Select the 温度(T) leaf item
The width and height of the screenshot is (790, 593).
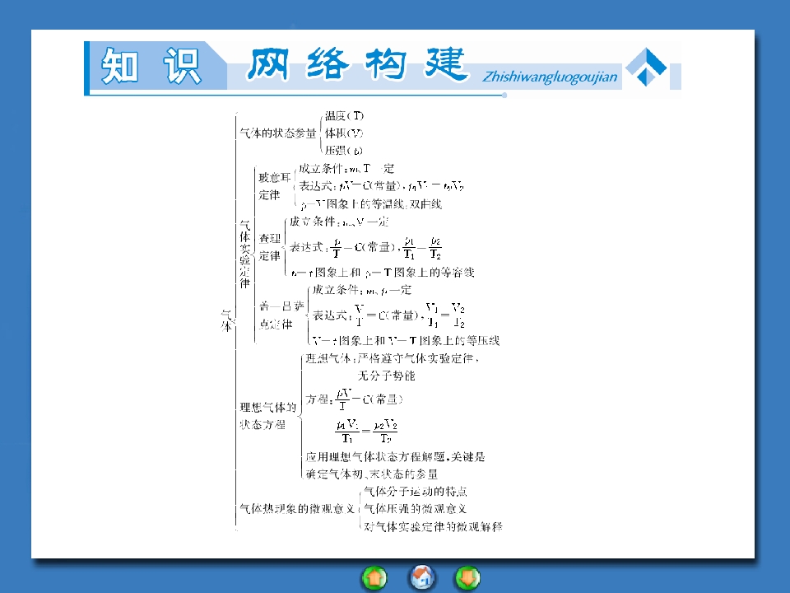344,116
